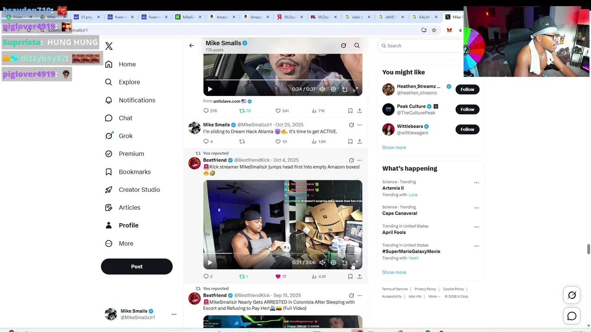Expand the More menu in sidebar
591x332 pixels.
click(119, 243)
